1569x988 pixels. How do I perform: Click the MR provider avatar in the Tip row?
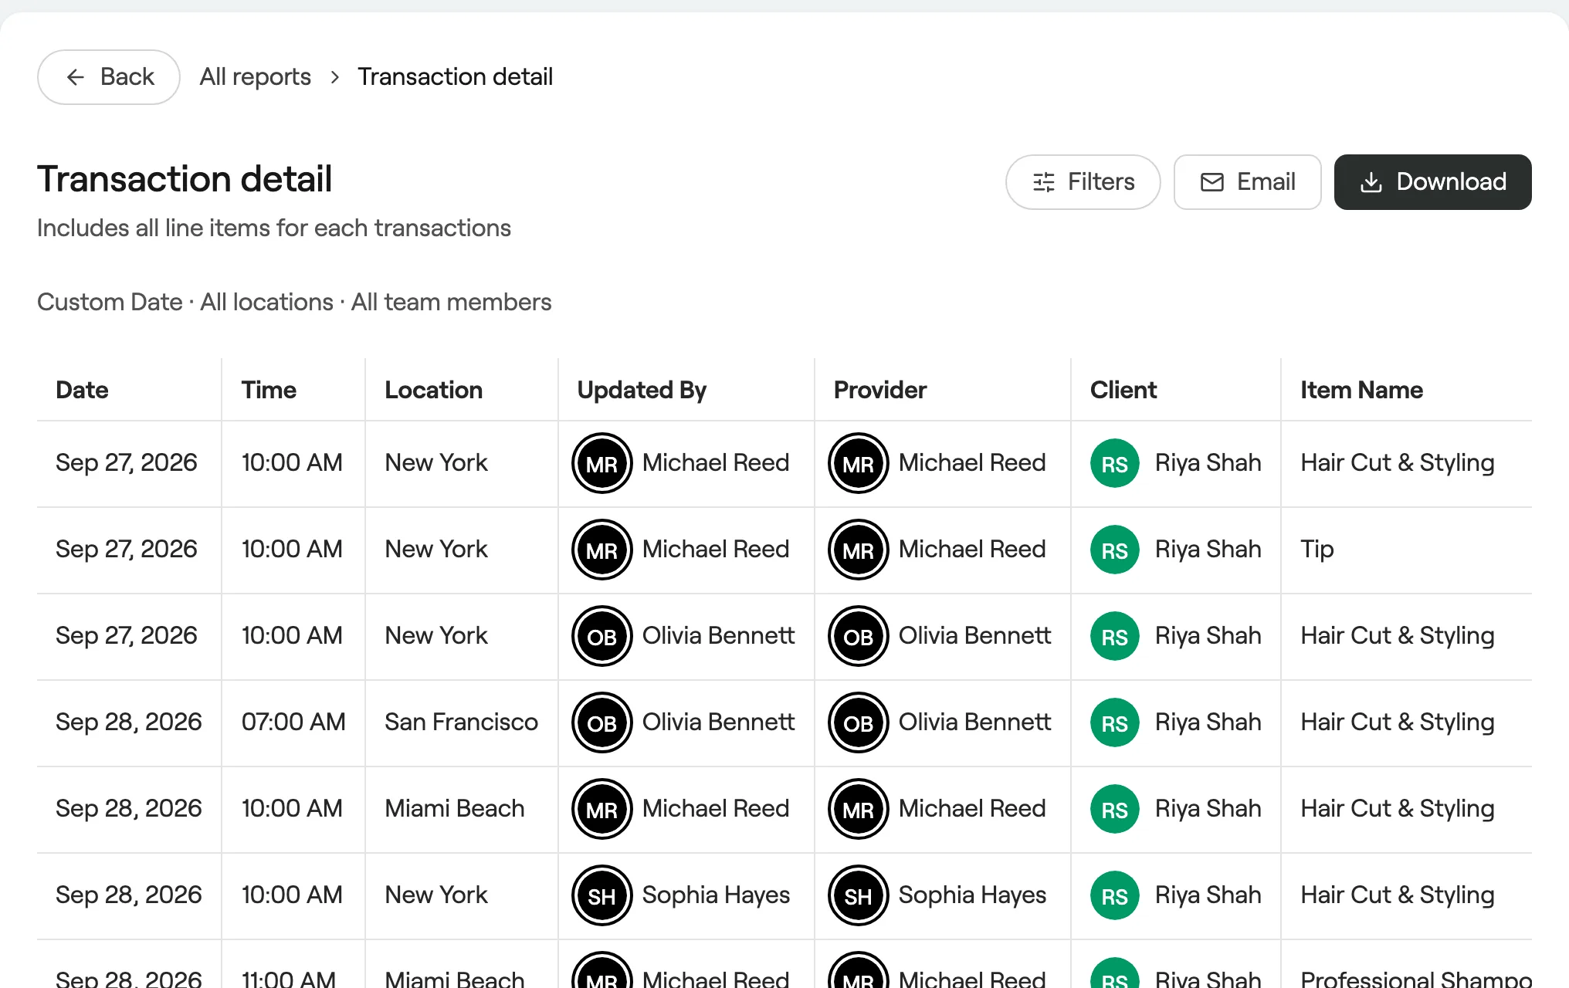(859, 550)
